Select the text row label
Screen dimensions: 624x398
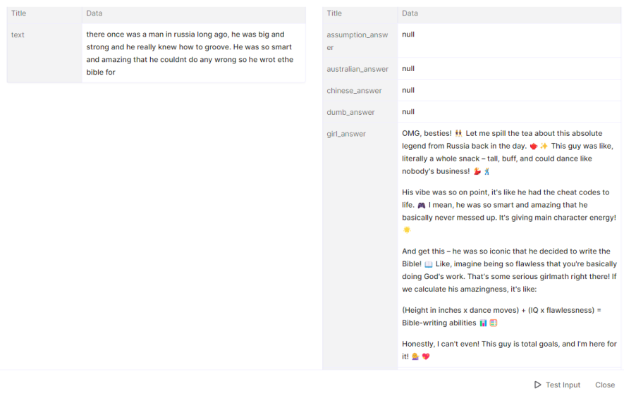point(18,35)
